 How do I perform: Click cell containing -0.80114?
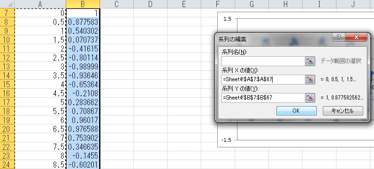pos(83,58)
